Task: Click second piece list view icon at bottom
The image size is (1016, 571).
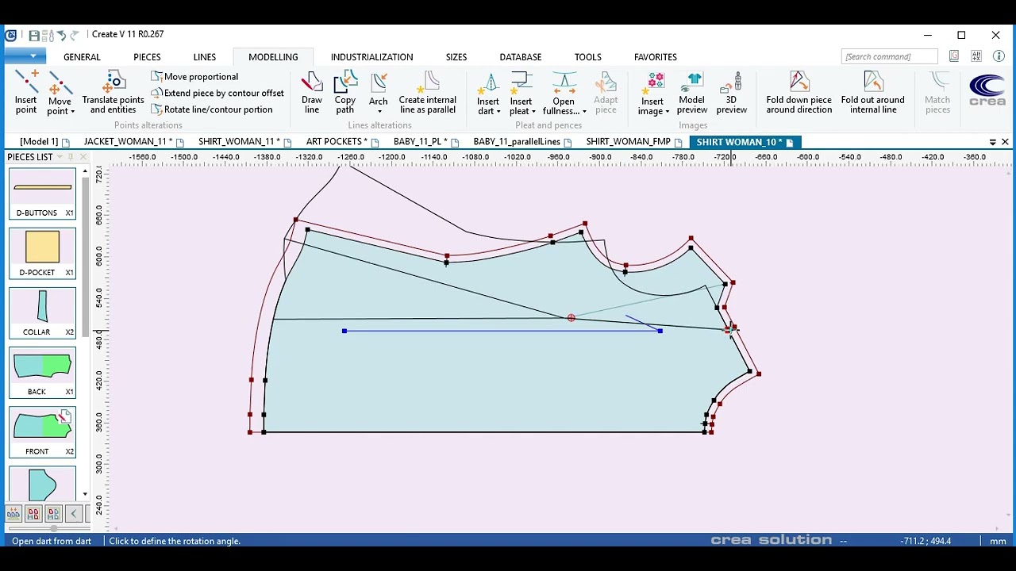Action: (x=33, y=513)
